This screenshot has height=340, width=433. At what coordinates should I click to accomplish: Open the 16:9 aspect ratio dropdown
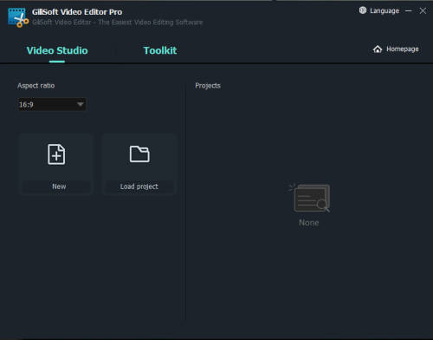pyautogui.click(x=52, y=104)
